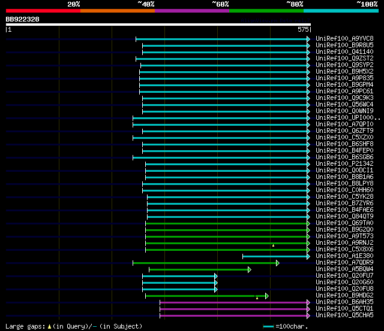Image resolution: width=384 pixels, height=331 pixels.
Task: Select hit label UniRef100_Q5CHA5
Action: (344, 315)
